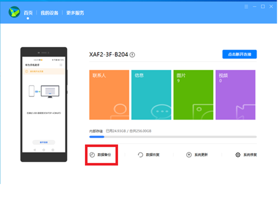Open 系统更新 (system update)
The width and height of the screenshot is (278, 207).
point(197,155)
